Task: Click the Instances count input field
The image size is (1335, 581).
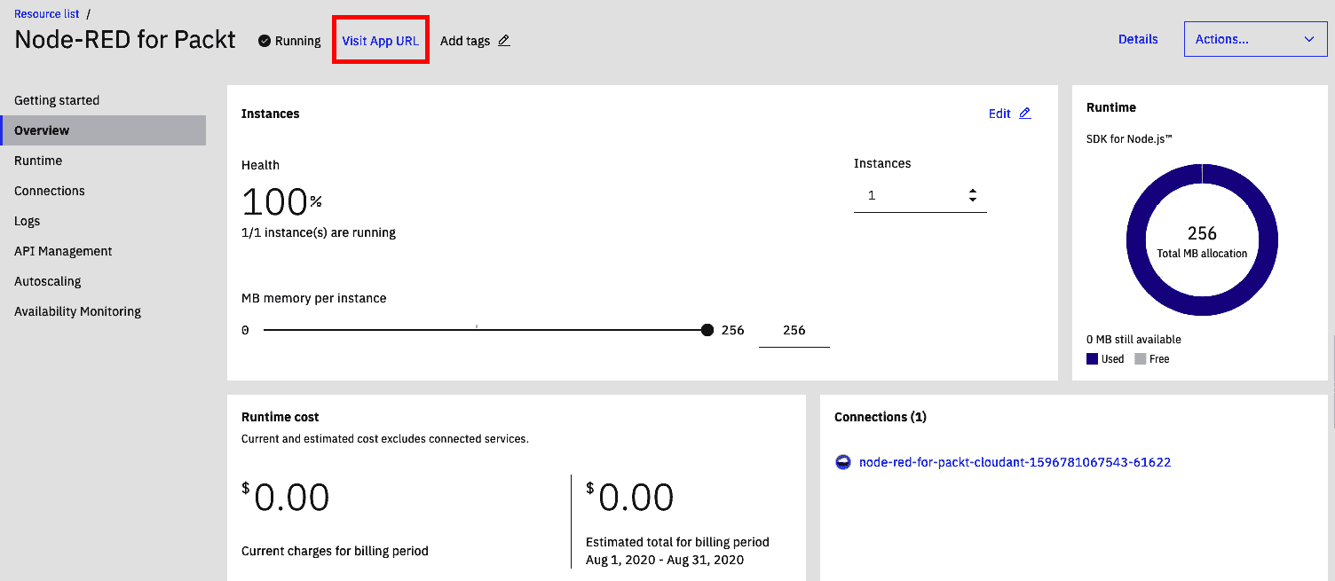Action: 920,195
